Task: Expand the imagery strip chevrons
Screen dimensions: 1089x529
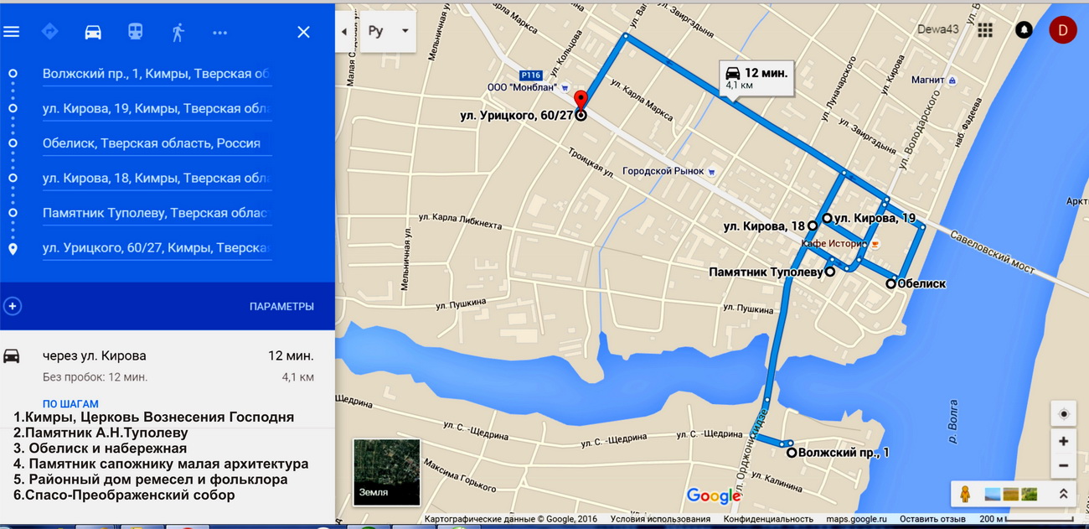Action: [x=1063, y=494]
